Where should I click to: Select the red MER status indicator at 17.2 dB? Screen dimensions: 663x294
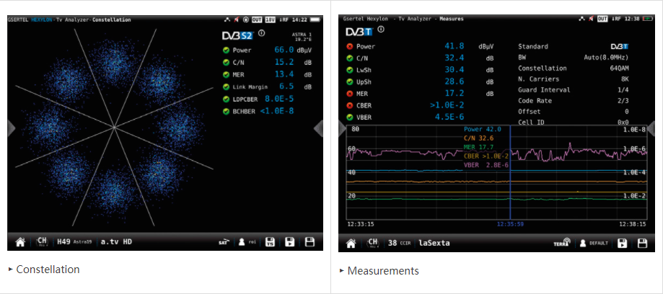(x=350, y=93)
